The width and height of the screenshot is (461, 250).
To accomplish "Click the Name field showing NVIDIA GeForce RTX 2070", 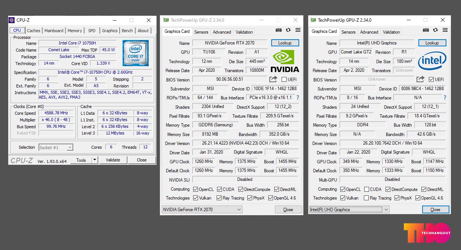I will [230, 43].
